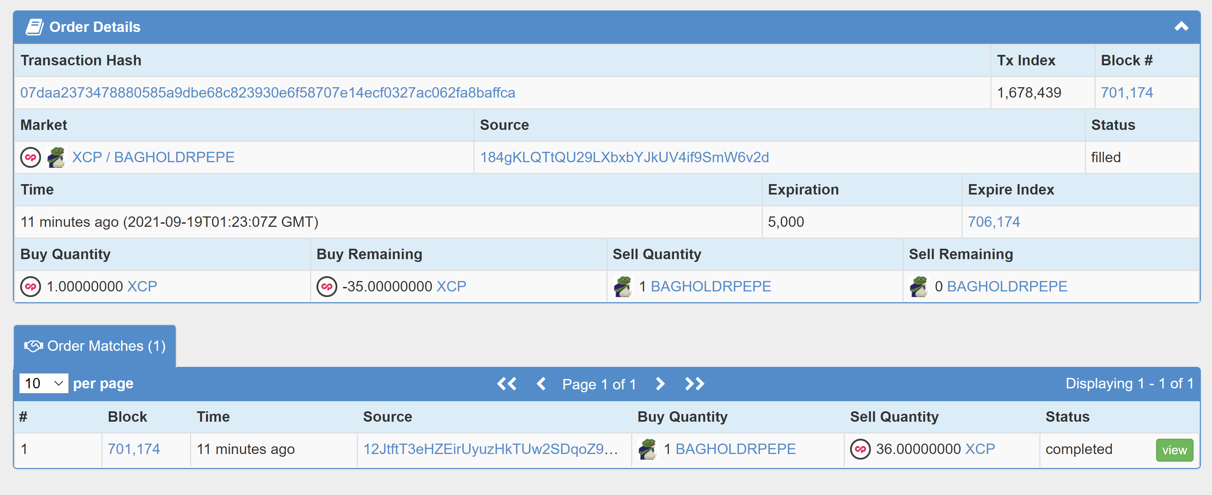The image size is (1212, 495).
Task: Click the Order Details book icon
Action: click(x=34, y=27)
